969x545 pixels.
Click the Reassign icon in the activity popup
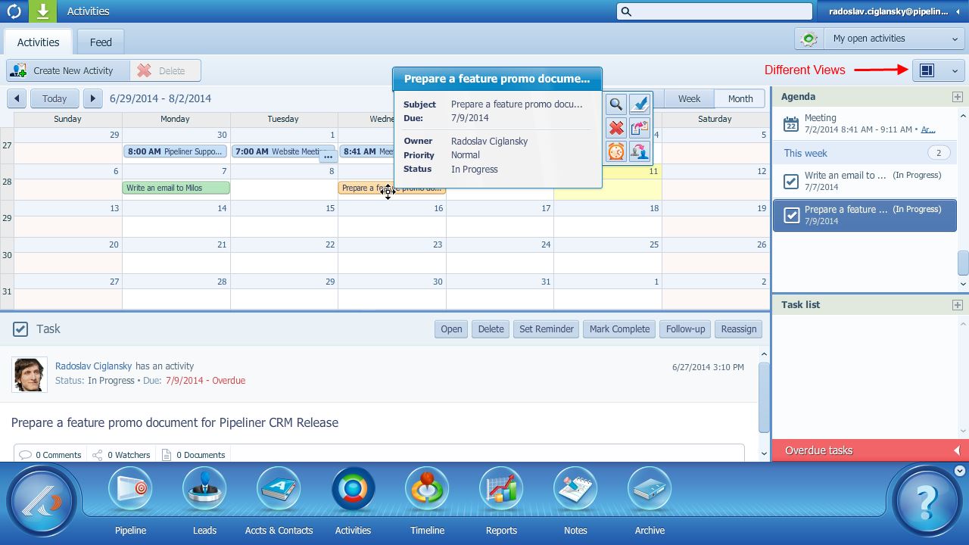pyautogui.click(x=638, y=151)
